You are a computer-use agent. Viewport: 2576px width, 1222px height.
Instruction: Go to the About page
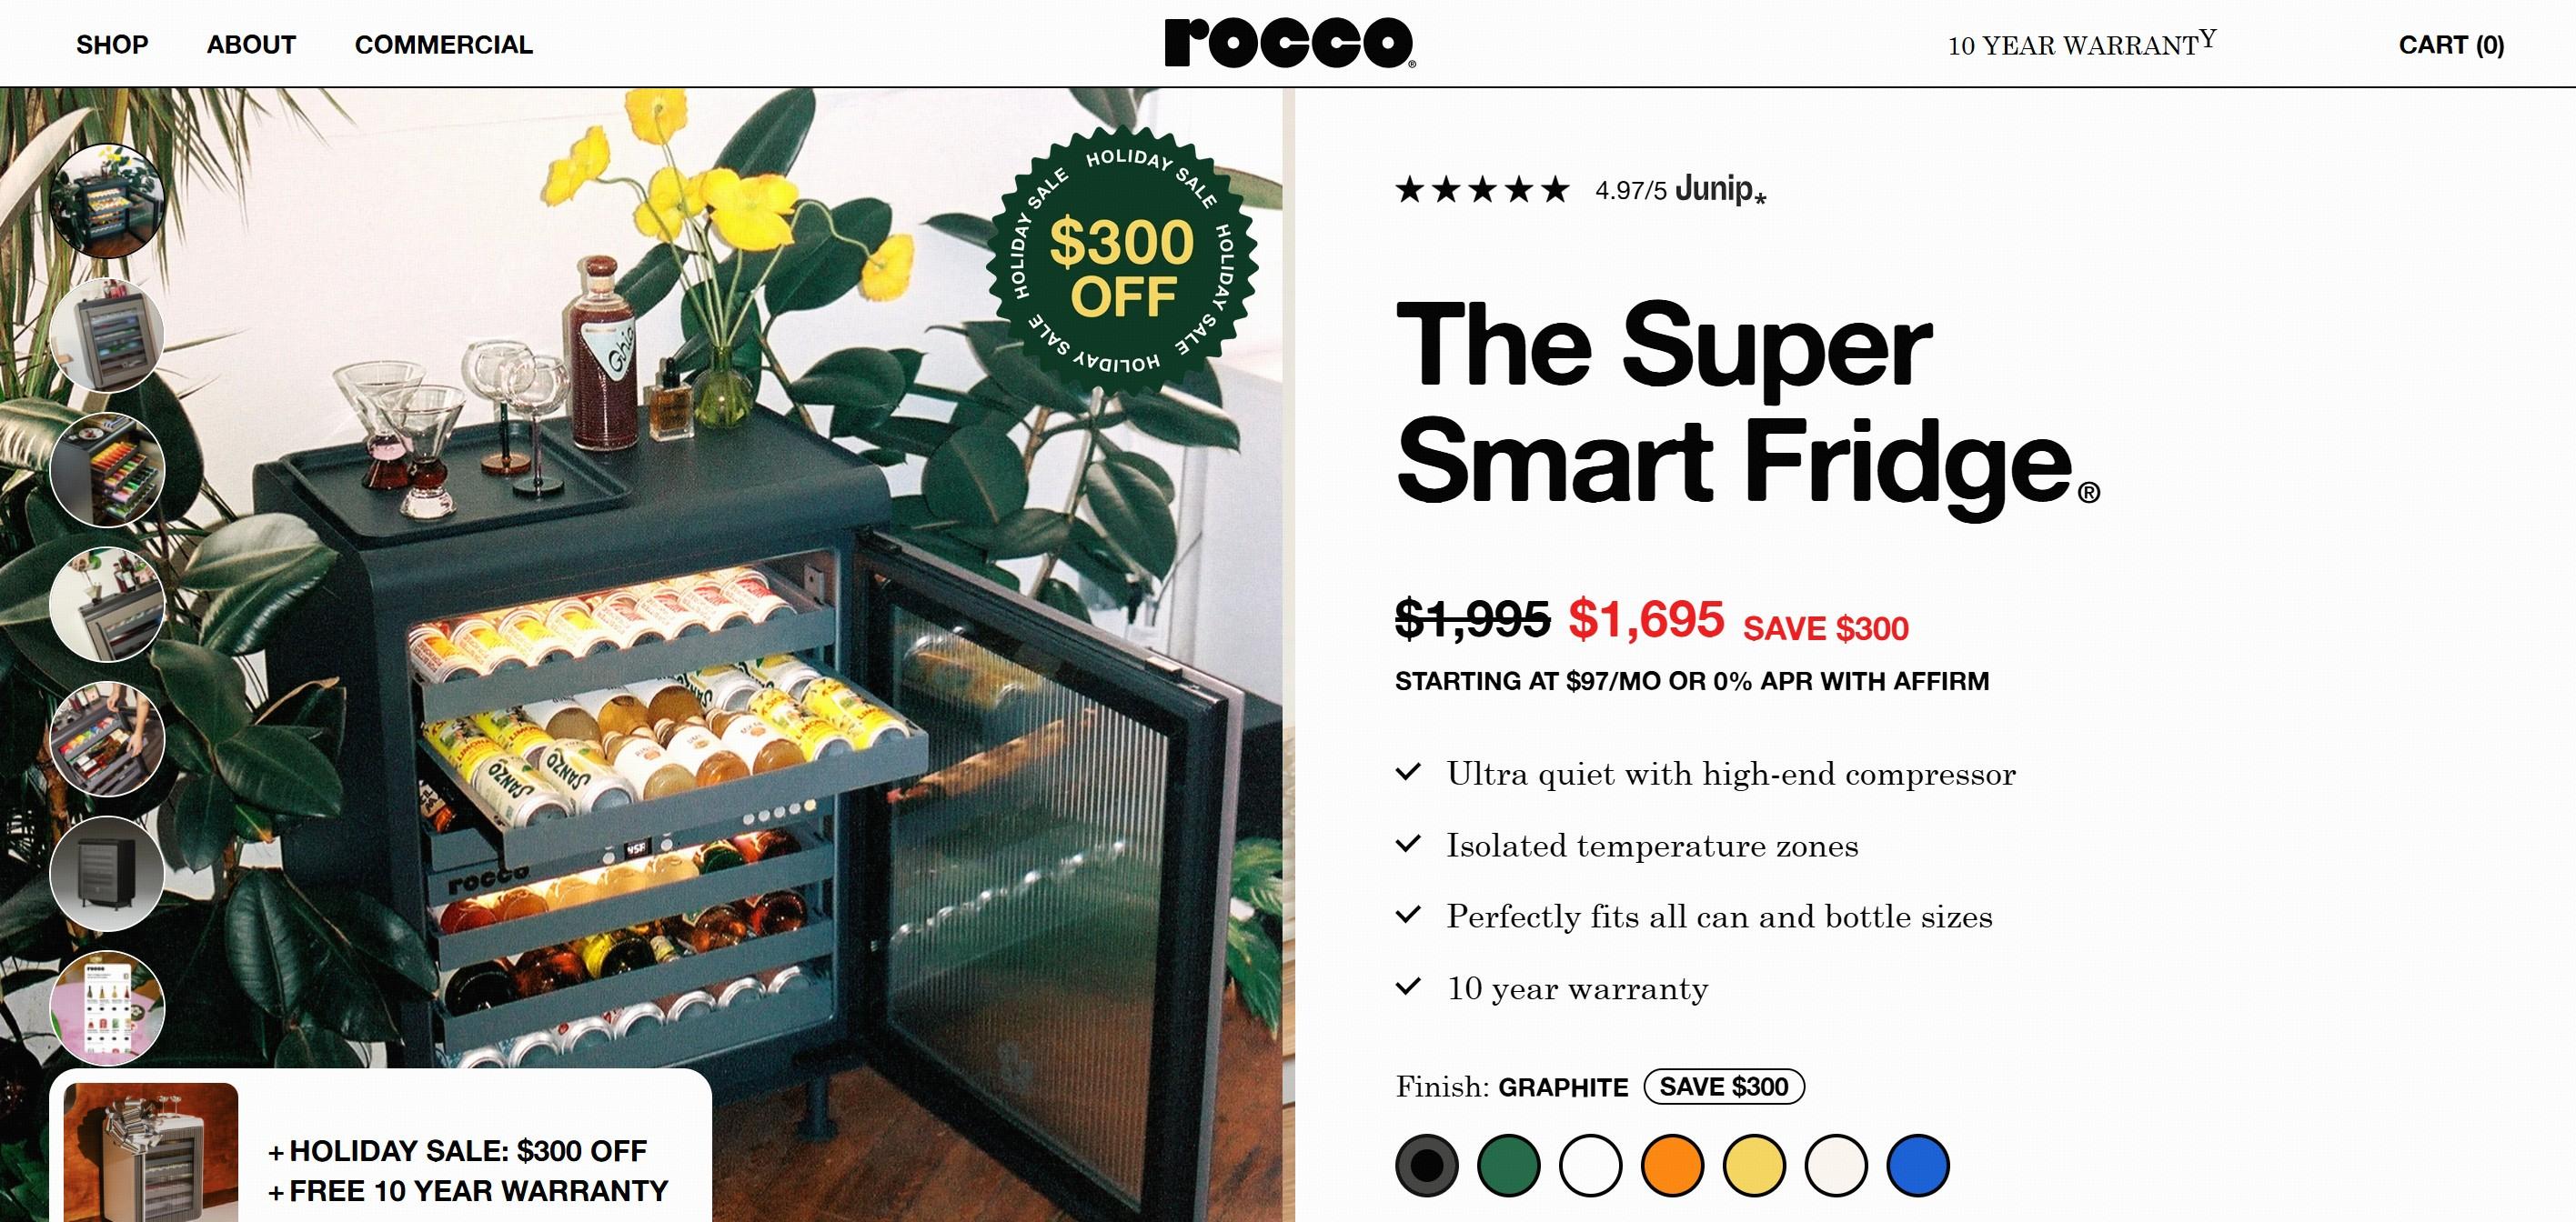[x=251, y=45]
